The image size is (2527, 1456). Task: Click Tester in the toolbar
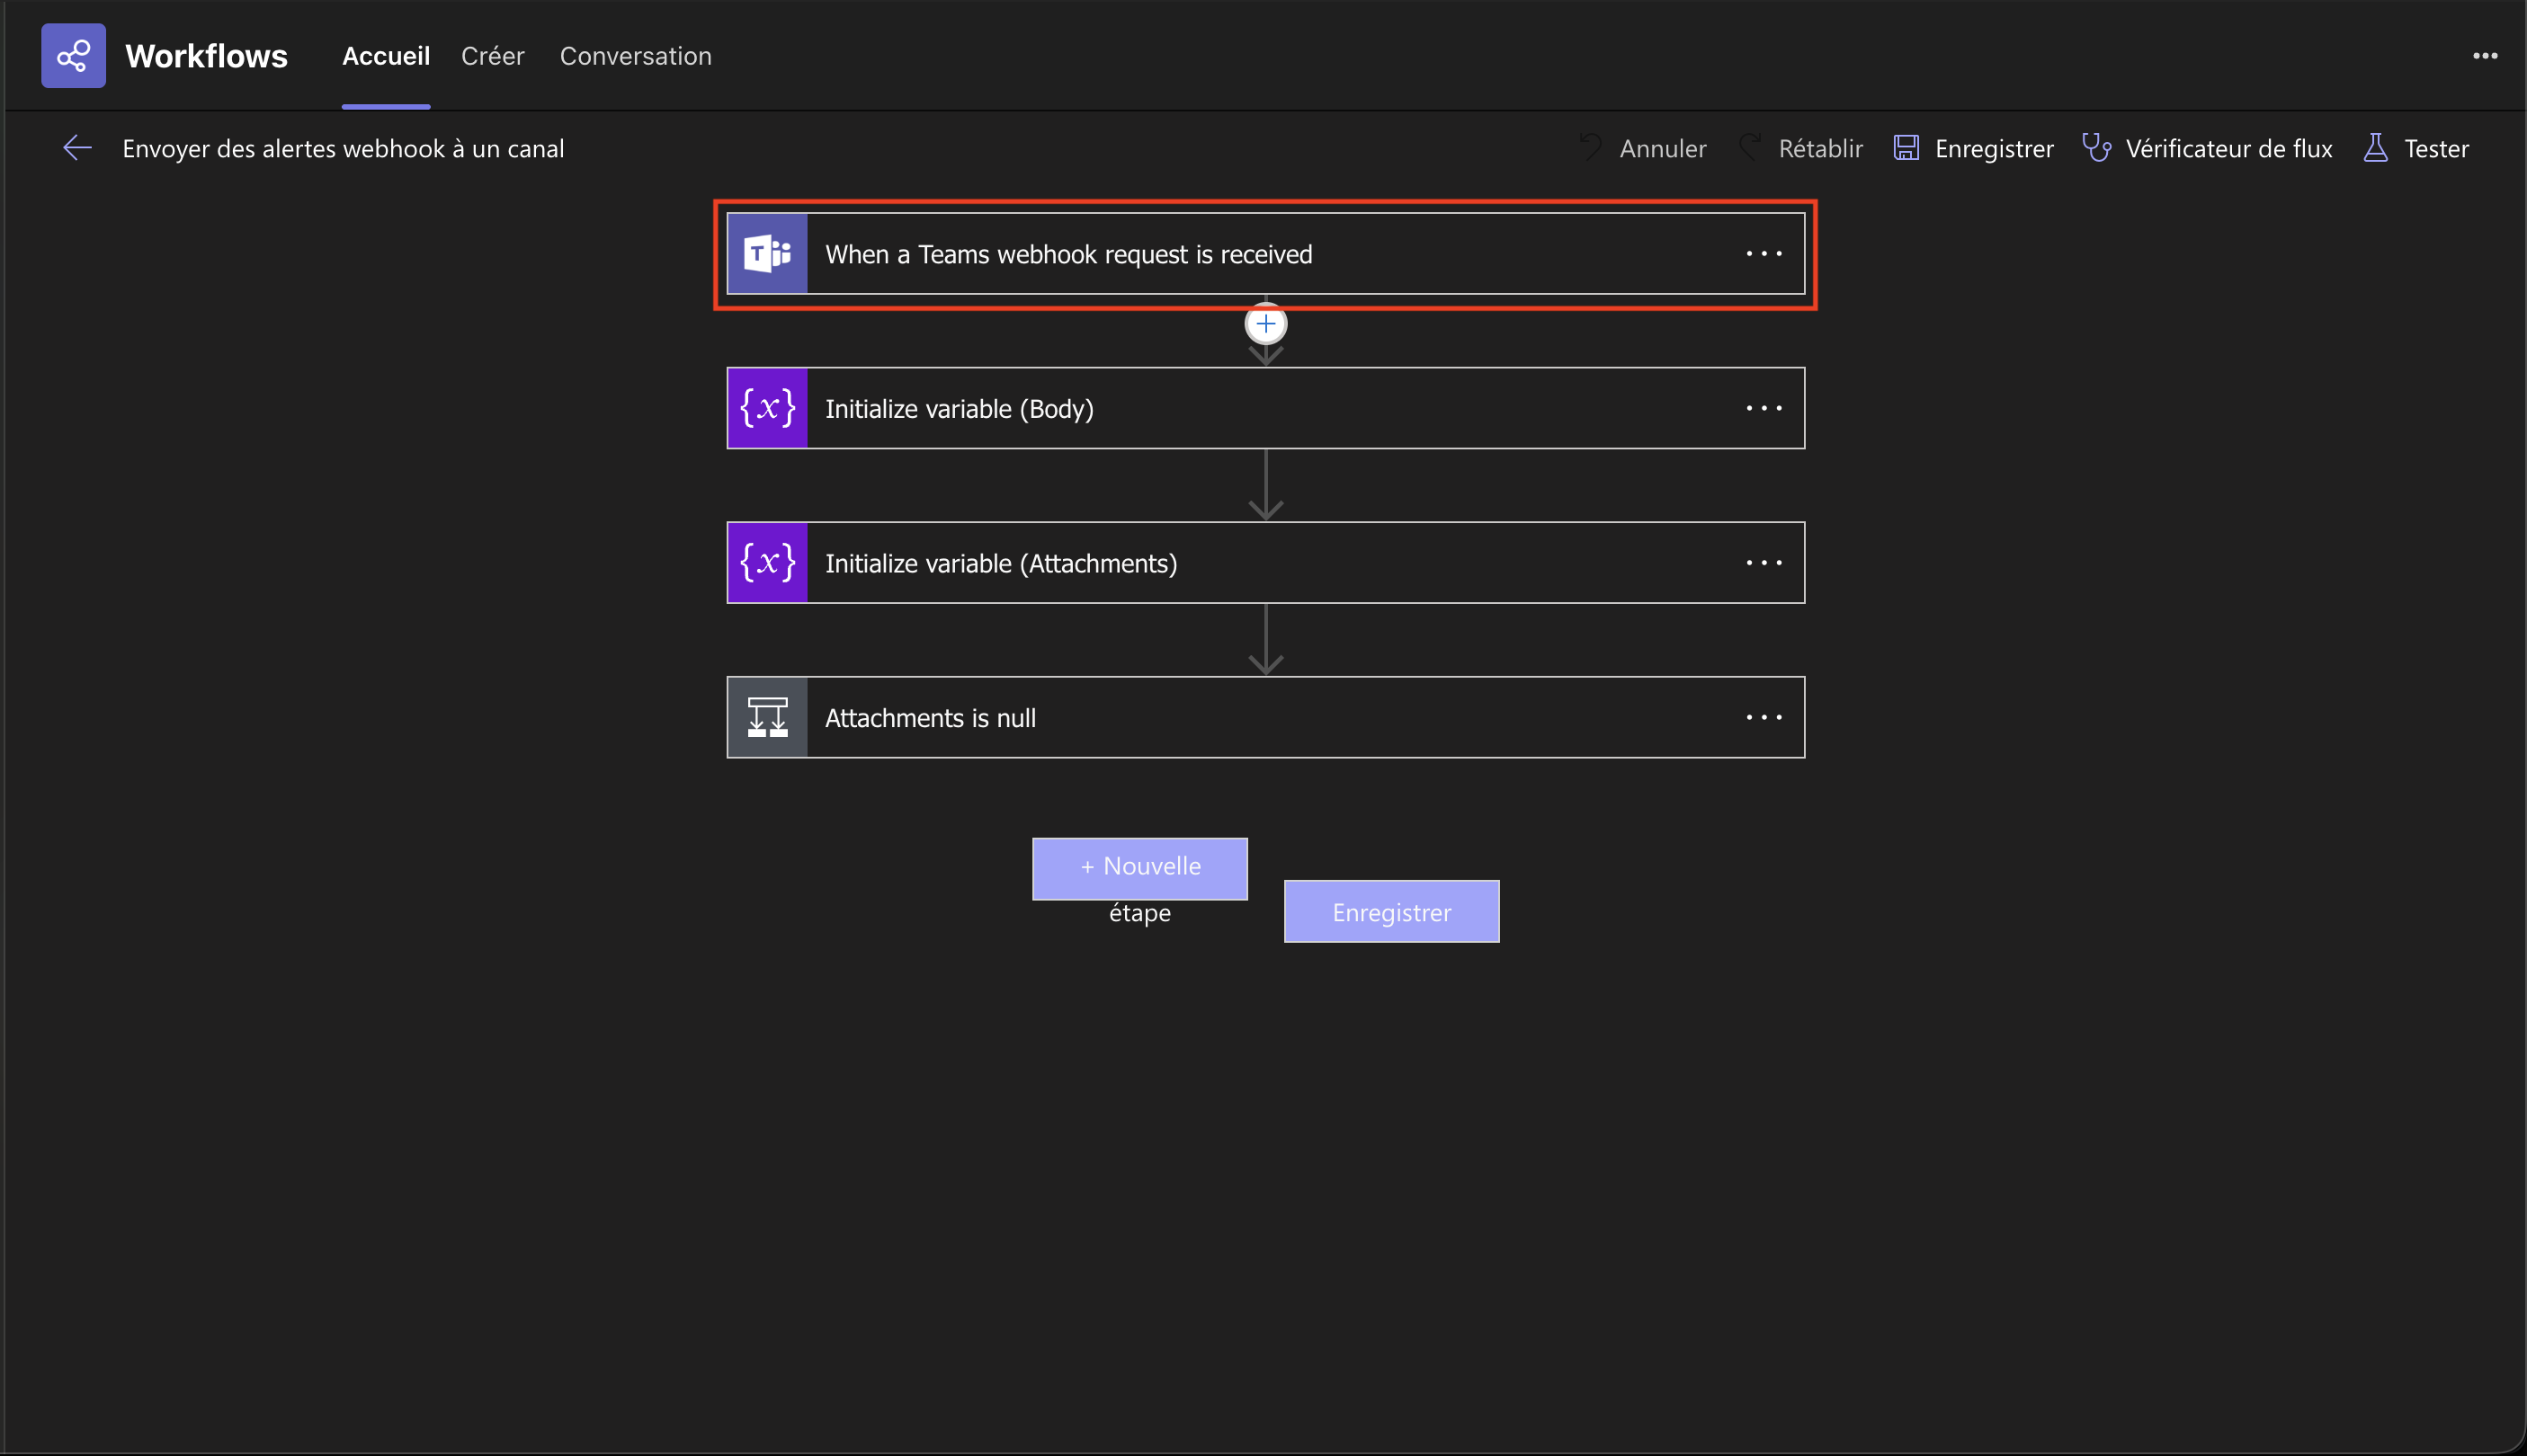pyautogui.click(x=2416, y=148)
